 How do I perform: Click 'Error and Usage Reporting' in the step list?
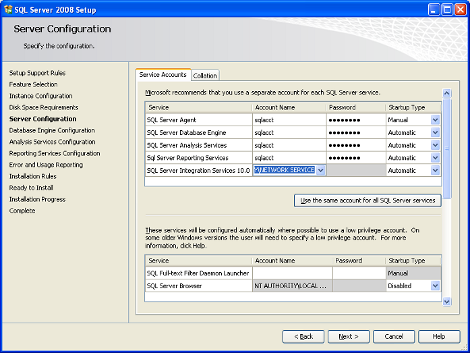46,165
